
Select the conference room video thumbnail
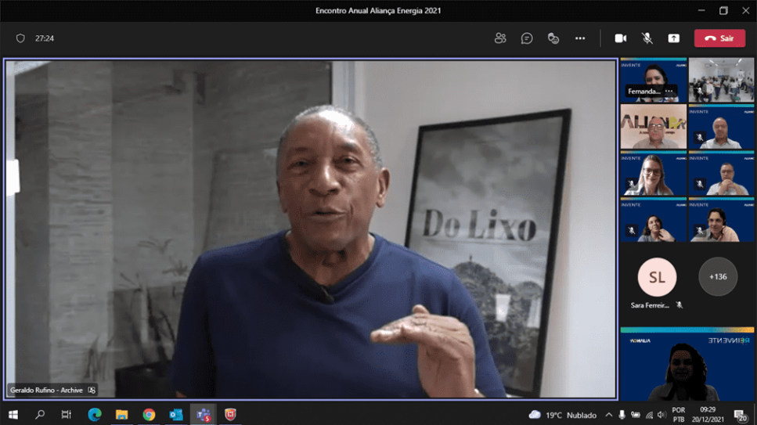coord(721,80)
